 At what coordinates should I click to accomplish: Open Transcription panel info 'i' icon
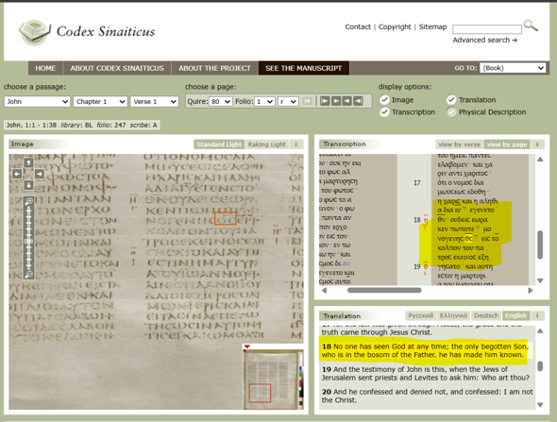coord(537,144)
